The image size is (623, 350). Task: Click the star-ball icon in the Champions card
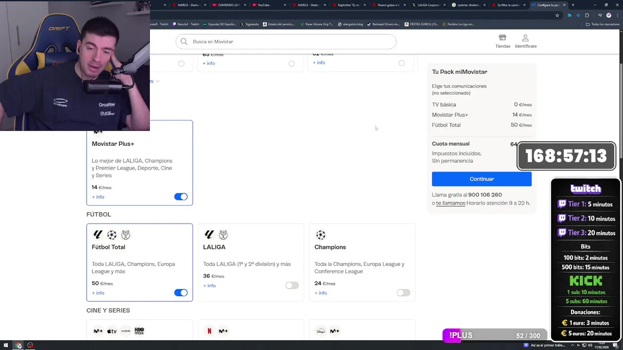click(321, 235)
